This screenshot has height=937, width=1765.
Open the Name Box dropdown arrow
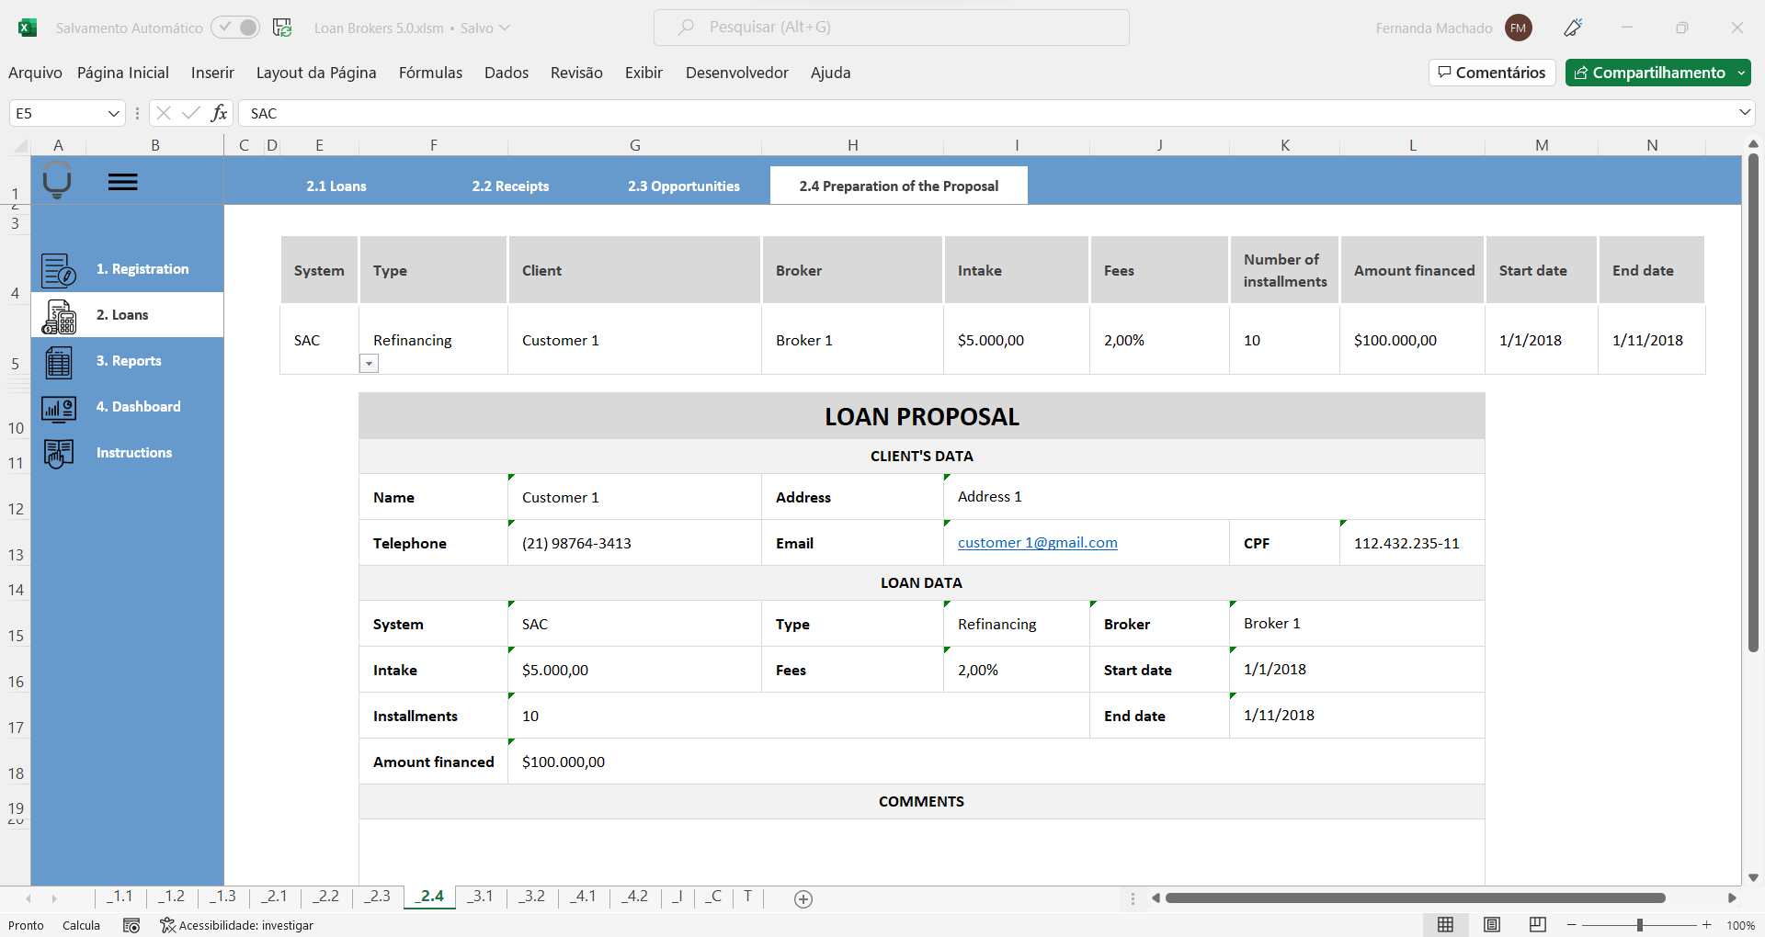pyautogui.click(x=112, y=113)
